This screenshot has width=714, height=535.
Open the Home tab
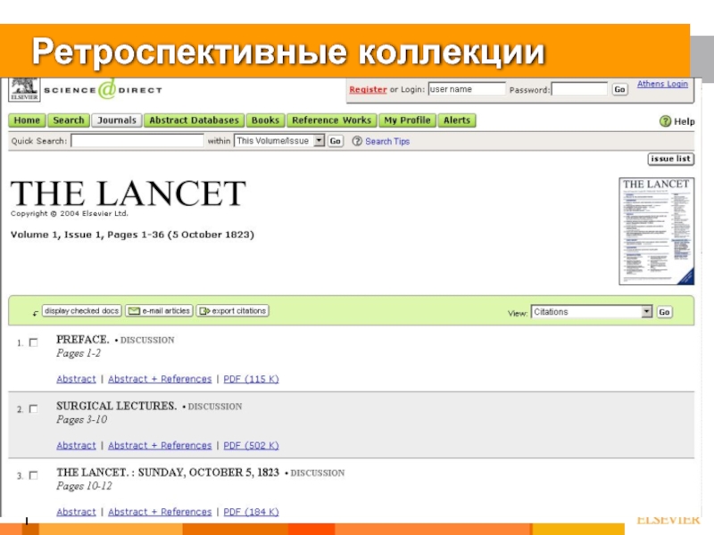click(27, 120)
